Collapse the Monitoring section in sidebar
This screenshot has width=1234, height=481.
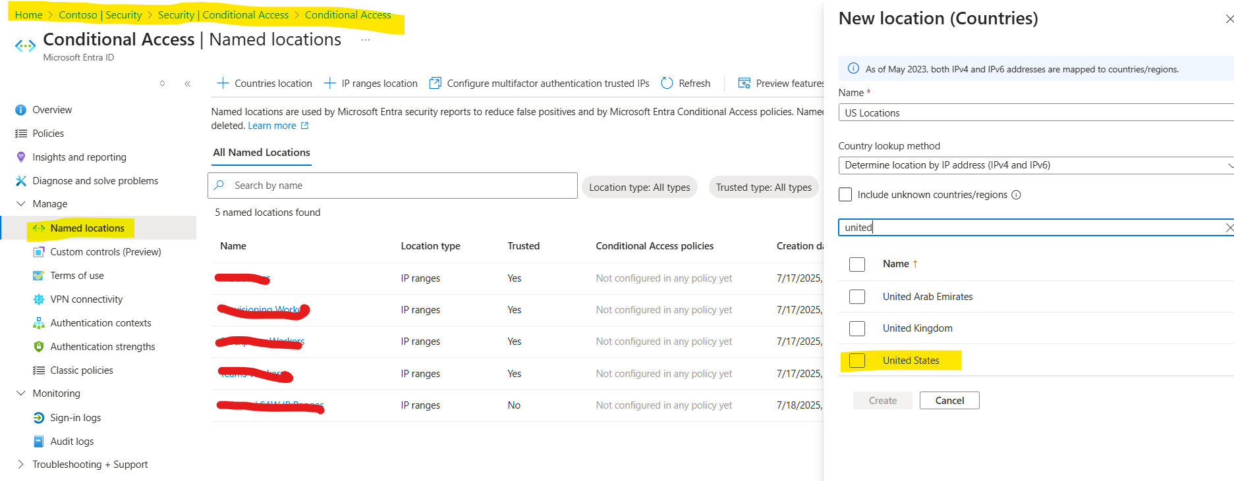[x=21, y=393]
